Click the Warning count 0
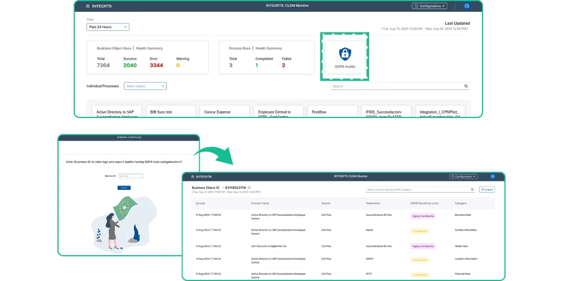 [178, 65]
